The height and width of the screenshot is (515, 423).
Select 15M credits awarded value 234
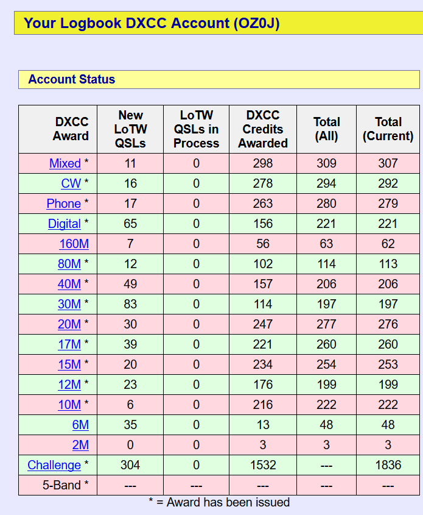coord(263,364)
